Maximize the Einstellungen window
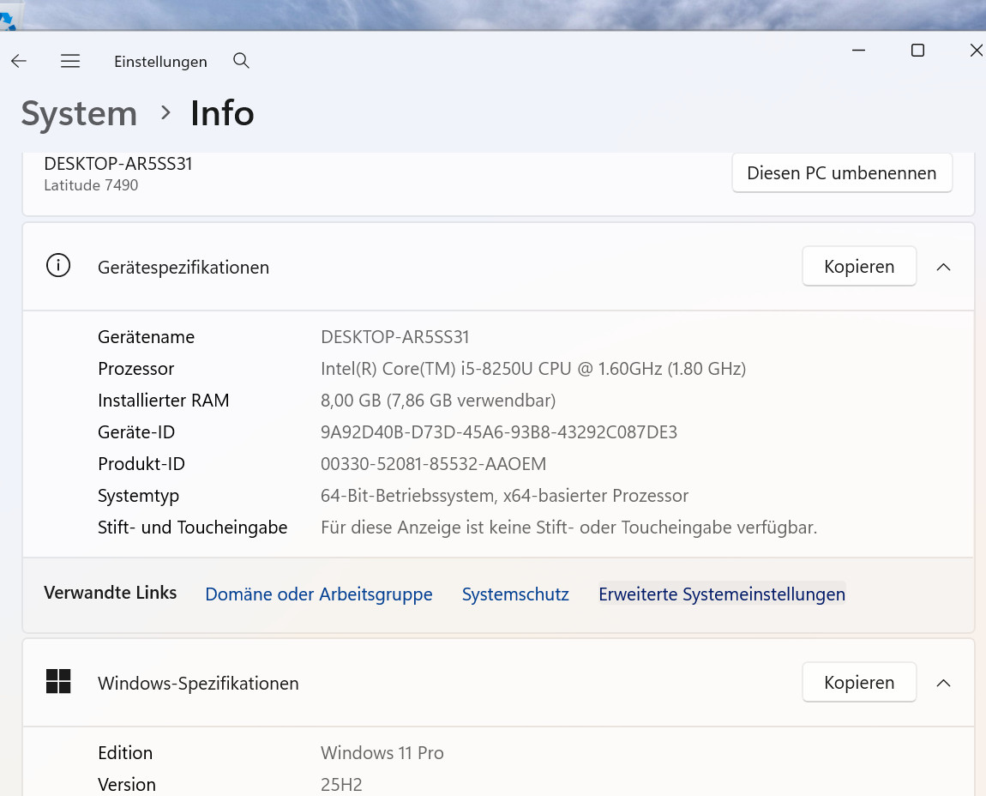Screen dimensions: 986x796 tap(917, 51)
